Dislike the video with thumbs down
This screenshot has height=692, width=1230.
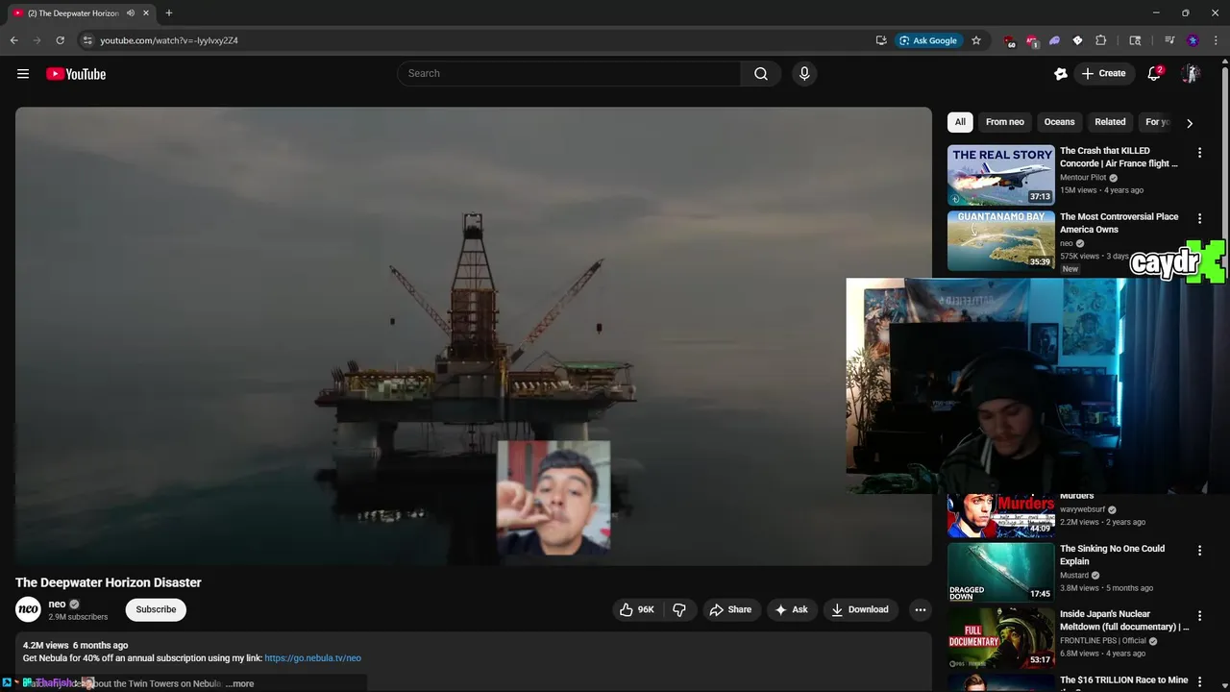(679, 609)
